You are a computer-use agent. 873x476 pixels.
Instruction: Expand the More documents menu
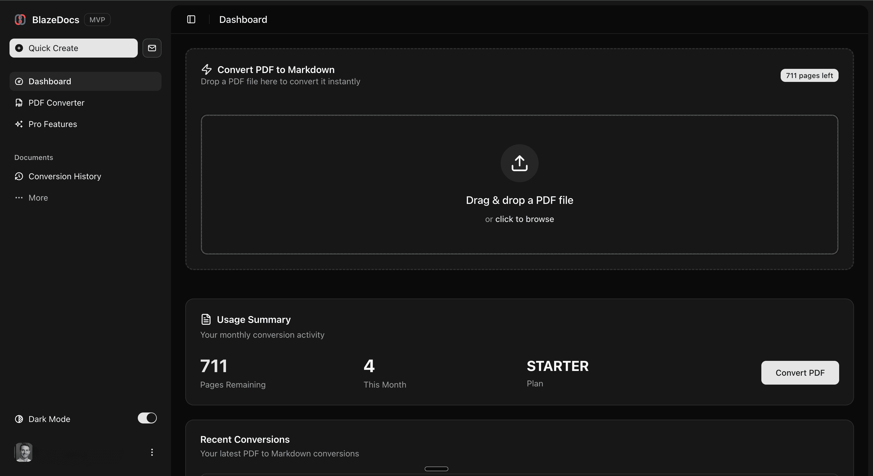(38, 198)
